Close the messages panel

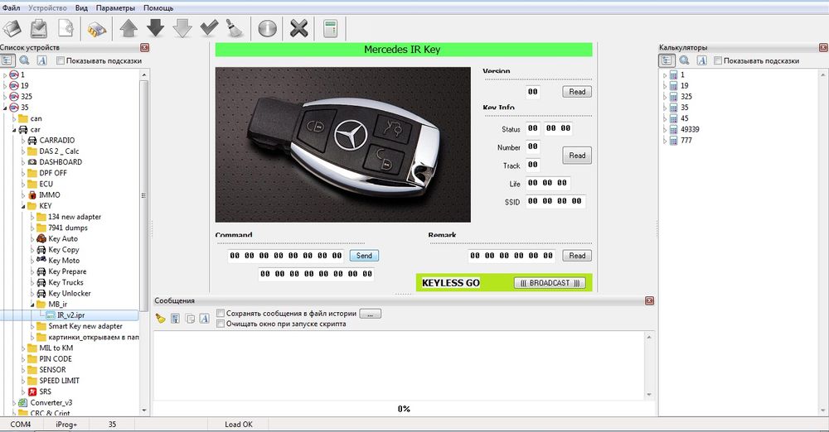click(649, 300)
